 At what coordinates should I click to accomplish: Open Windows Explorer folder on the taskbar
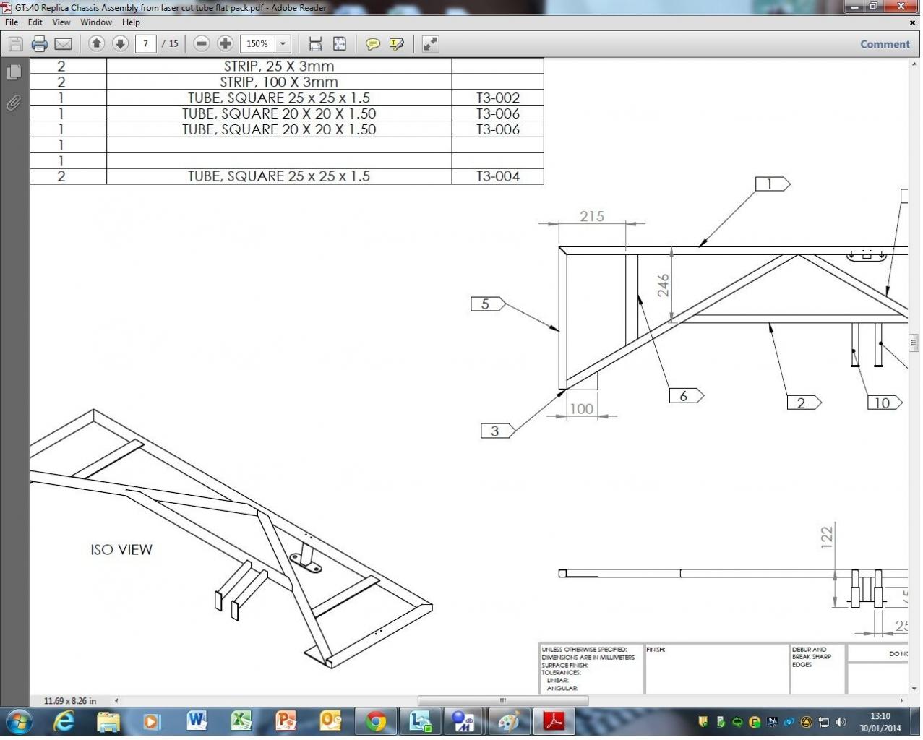tap(108, 721)
